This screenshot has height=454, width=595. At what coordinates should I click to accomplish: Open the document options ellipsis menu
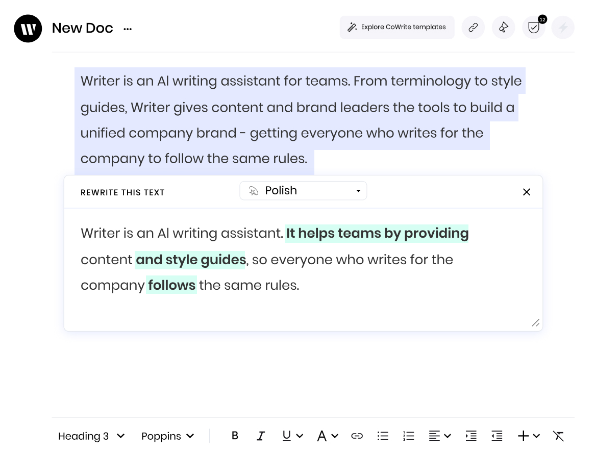[128, 29]
